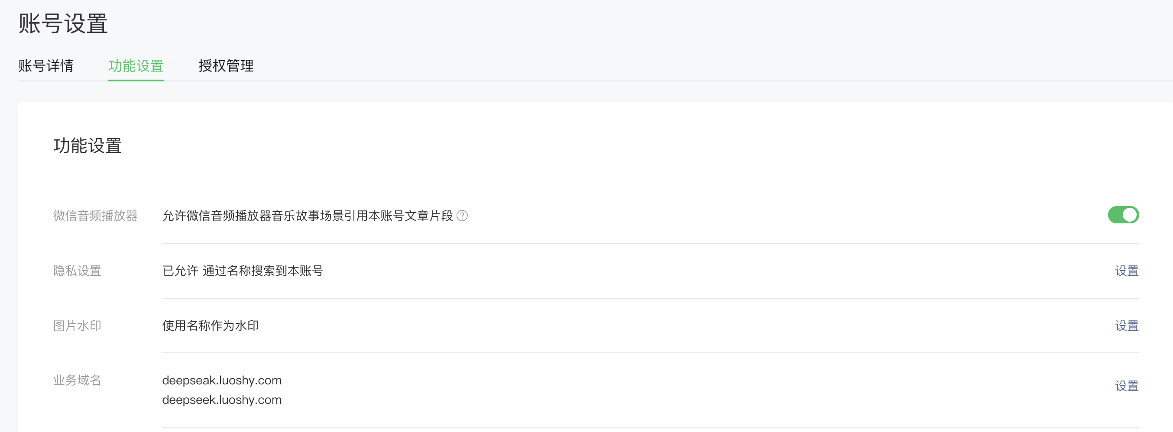Open the help tooltip beside 允许微信音频播放器 text
The width and height of the screenshot is (1173, 432).
click(462, 216)
